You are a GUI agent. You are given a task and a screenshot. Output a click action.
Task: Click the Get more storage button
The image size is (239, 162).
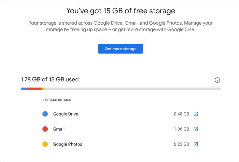pos(121,49)
